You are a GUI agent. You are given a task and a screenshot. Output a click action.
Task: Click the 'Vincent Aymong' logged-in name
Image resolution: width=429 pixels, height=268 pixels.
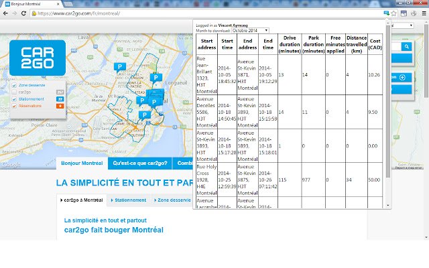point(233,25)
